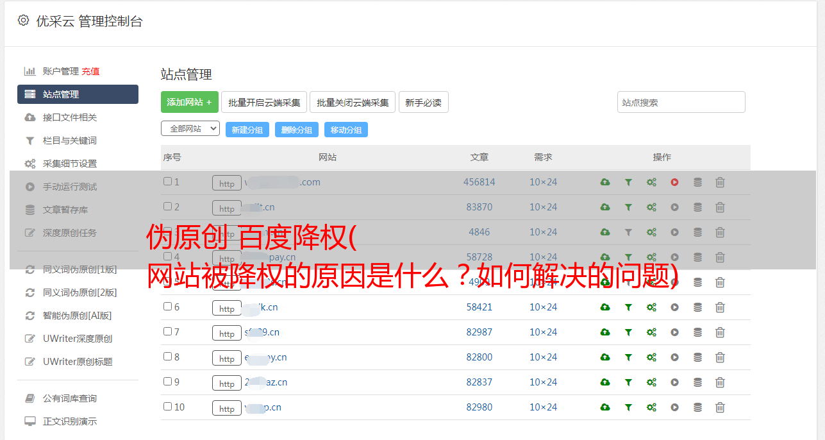Open gears icon in row 2

coord(651,207)
